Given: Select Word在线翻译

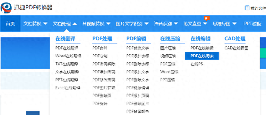Looking at the screenshot, I should [68, 56].
